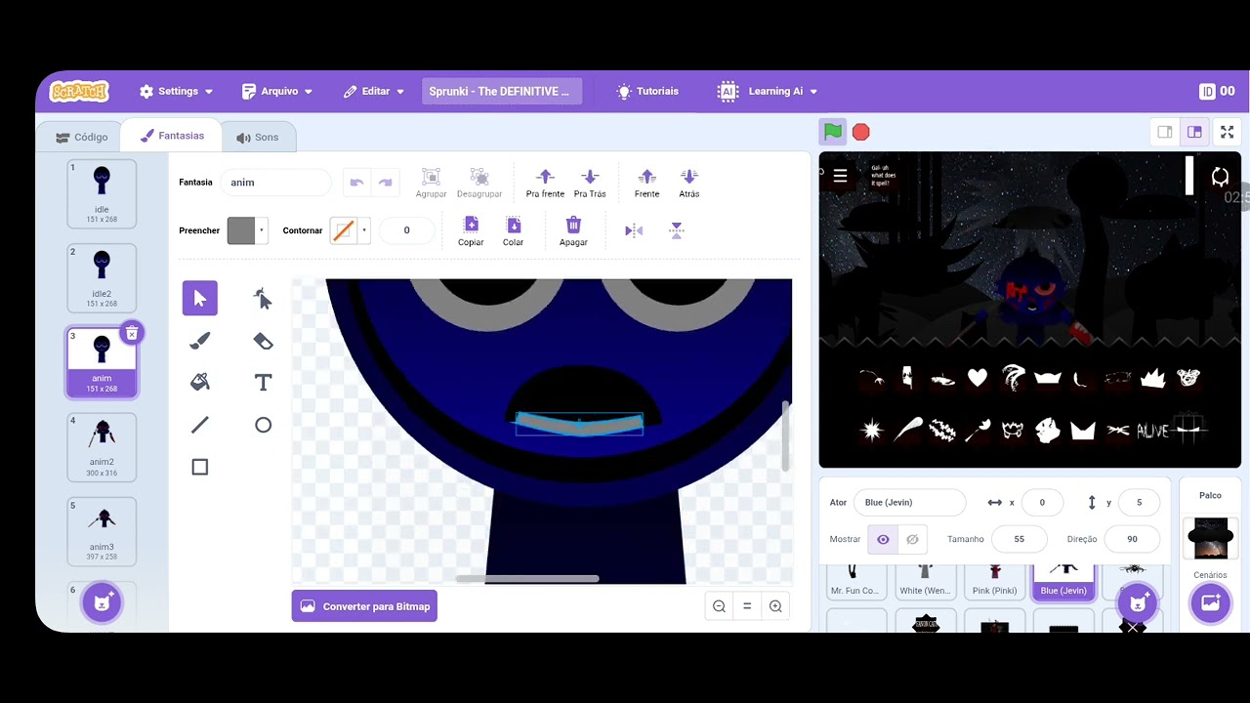
Task: Stop the project with red stop sign
Action: (860, 132)
